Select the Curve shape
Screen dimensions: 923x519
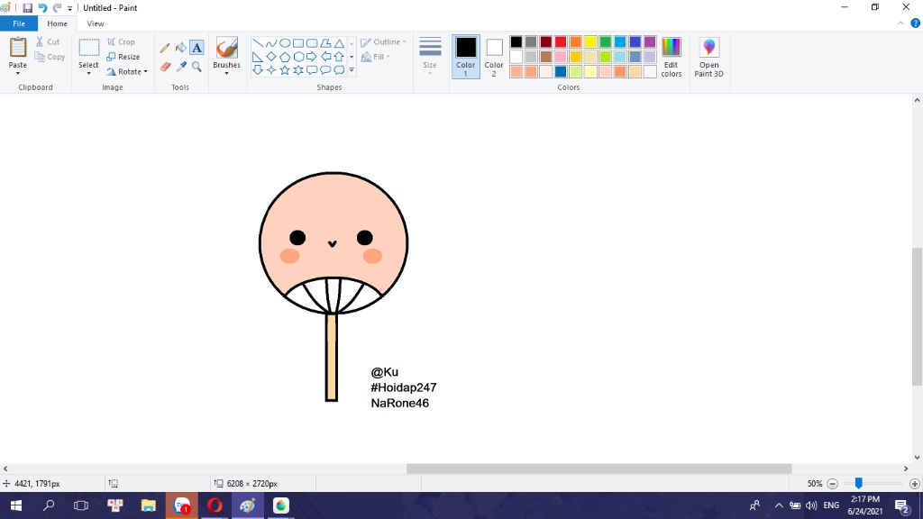[270, 43]
